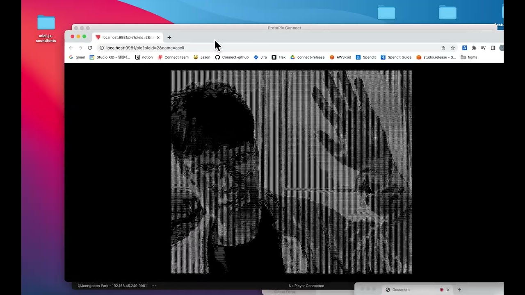This screenshot has width=525, height=295.
Task: Open a new tab in the front browser
Action: coord(169,37)
